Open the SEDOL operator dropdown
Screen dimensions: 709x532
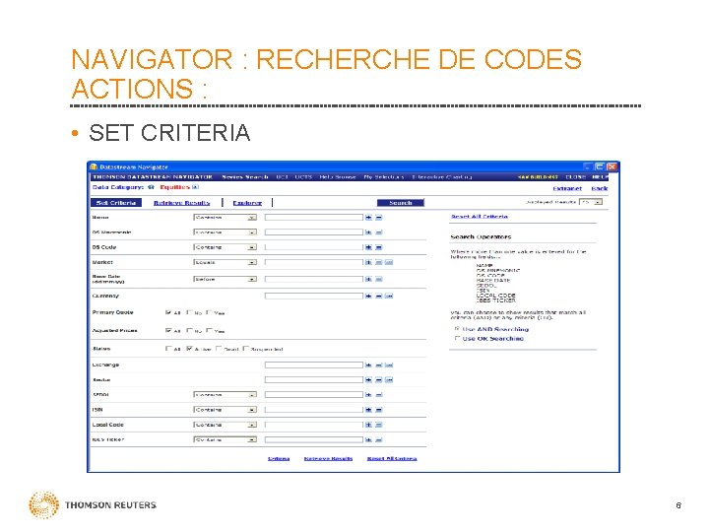click(x=226, y=395)
